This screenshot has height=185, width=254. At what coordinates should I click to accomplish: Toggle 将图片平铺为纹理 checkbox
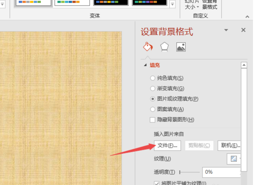[x=157, y=183]
